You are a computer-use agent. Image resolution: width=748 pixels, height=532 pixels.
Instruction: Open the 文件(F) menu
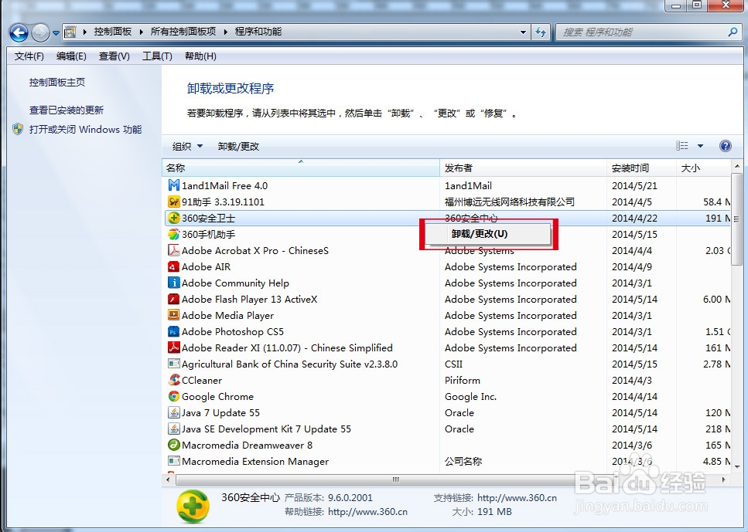point(29,56)
